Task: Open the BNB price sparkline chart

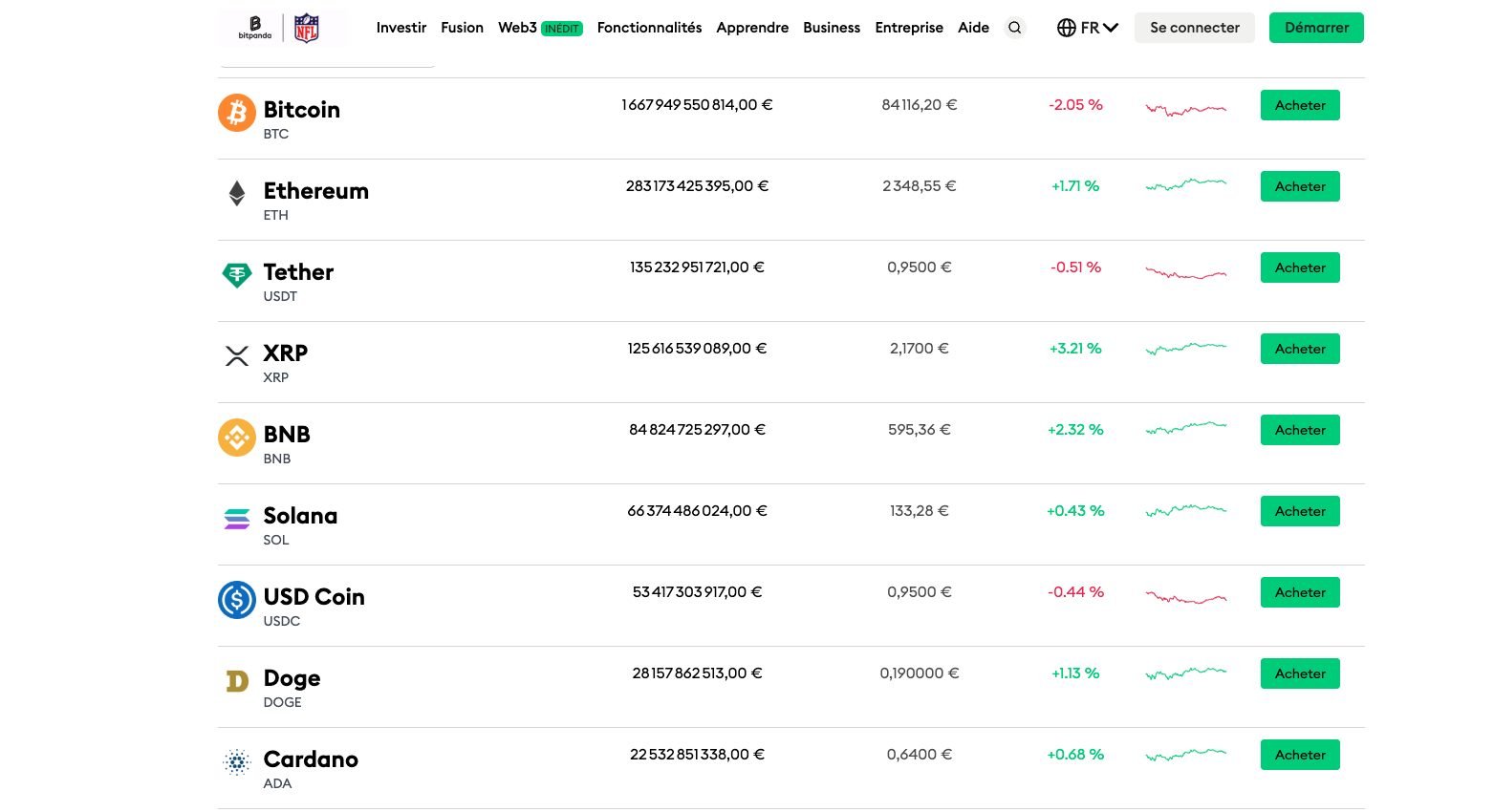Action: coord(1186,428)
